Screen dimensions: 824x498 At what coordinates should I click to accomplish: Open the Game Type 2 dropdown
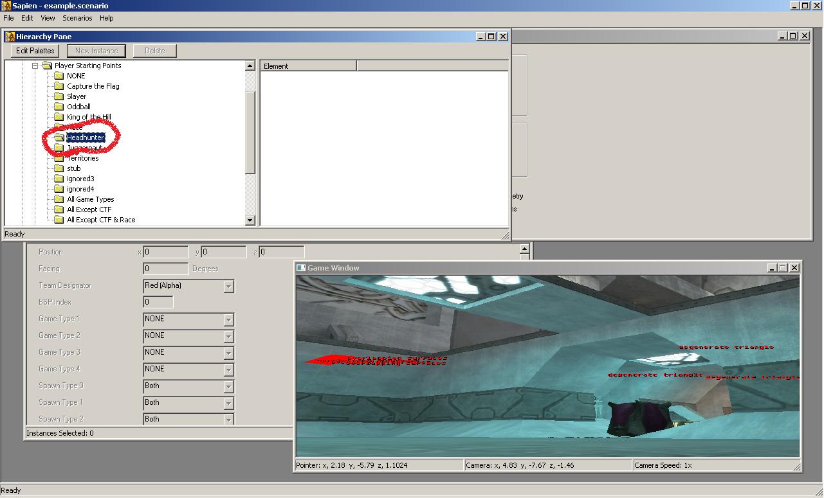[x=228, y=337]
